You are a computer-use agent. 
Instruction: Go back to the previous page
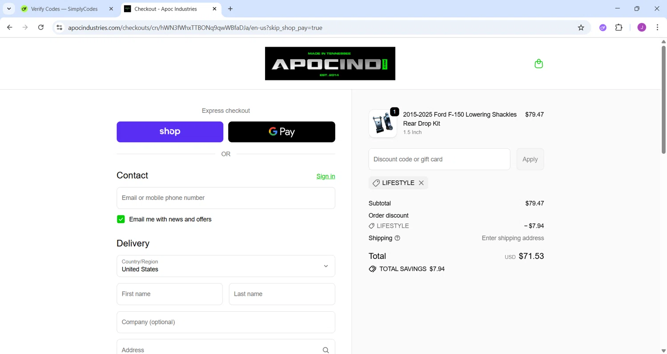pos(10,28)
